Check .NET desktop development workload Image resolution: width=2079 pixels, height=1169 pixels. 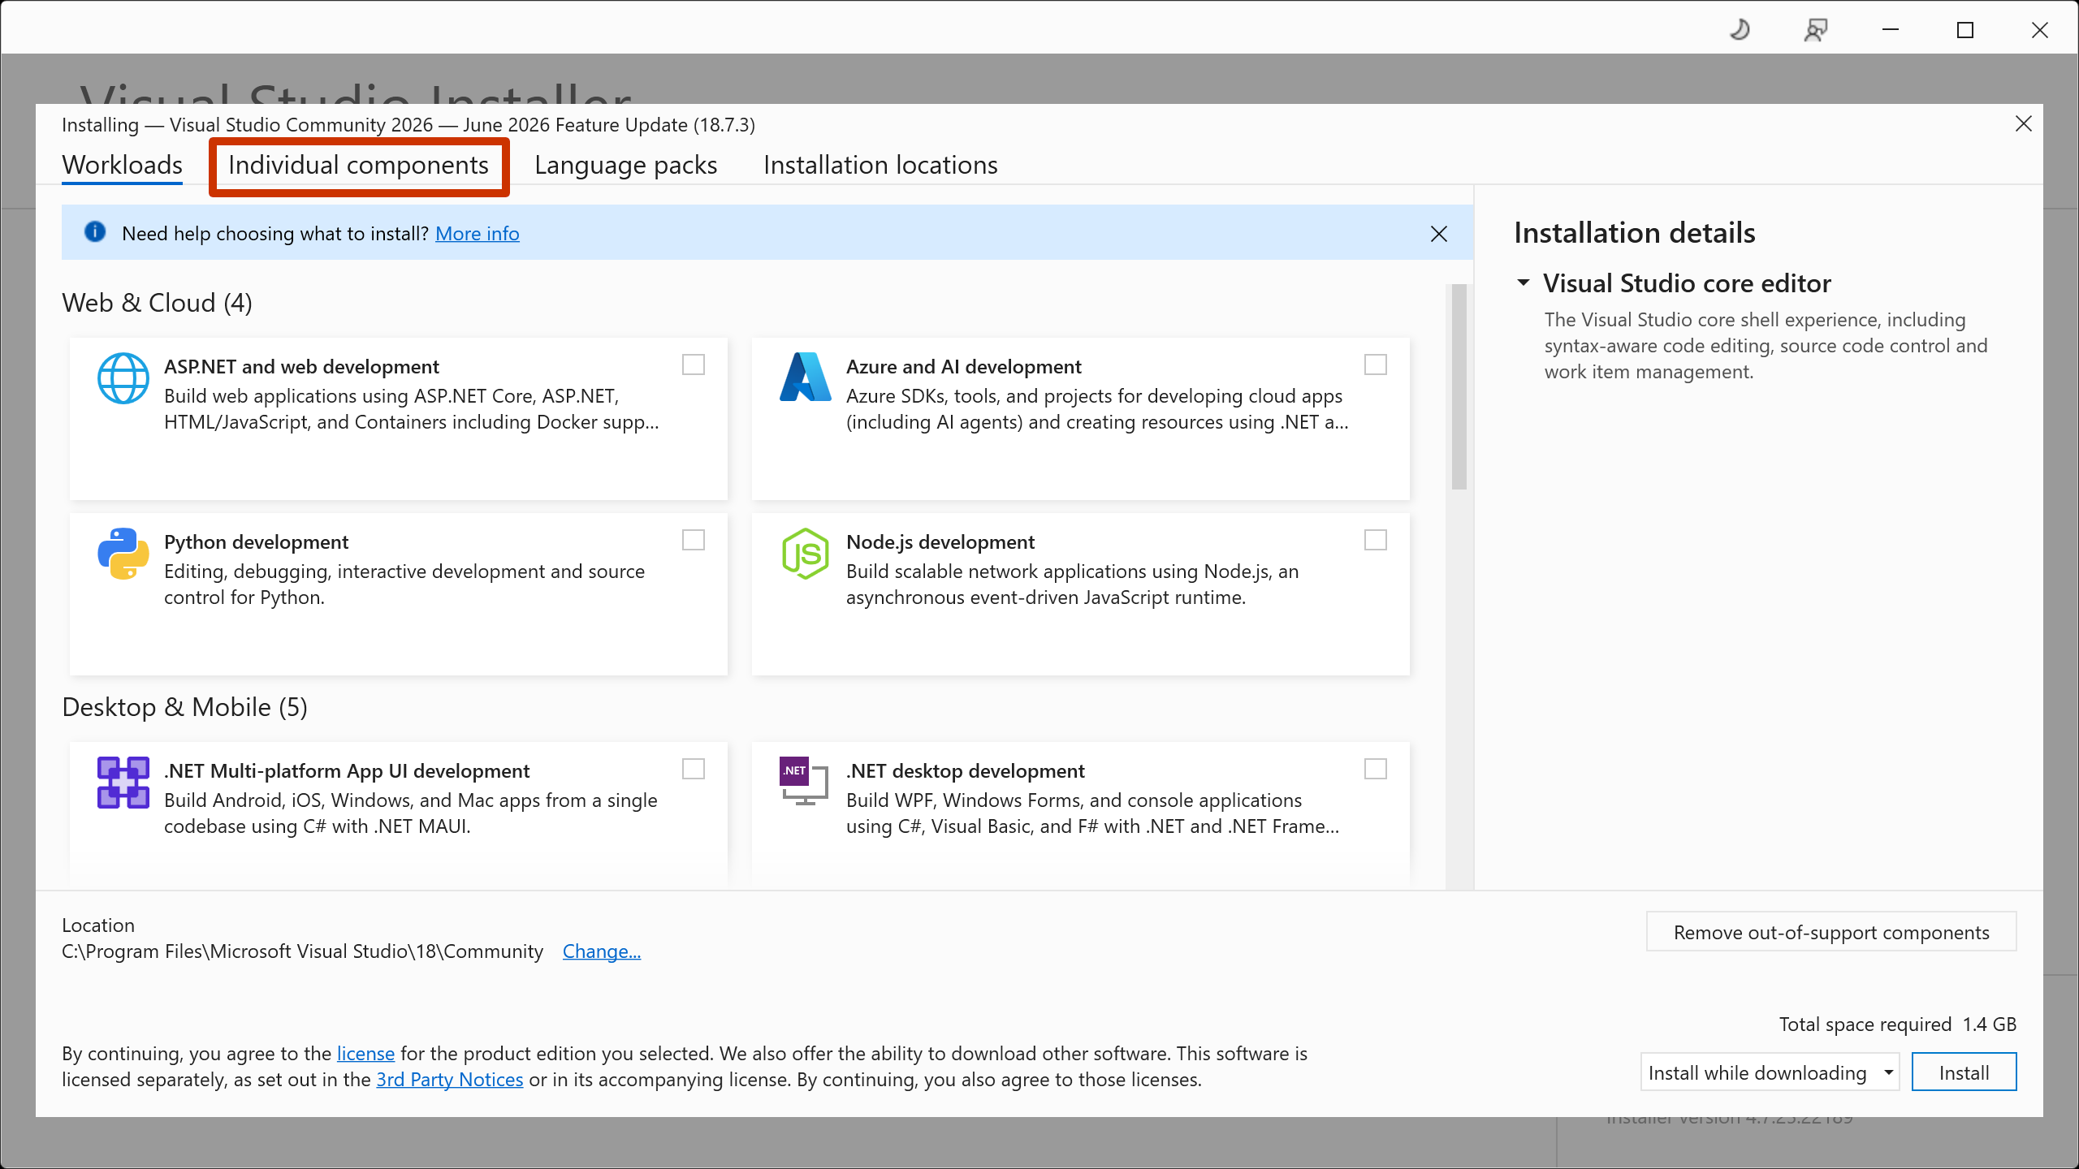tap(1376, 770)
